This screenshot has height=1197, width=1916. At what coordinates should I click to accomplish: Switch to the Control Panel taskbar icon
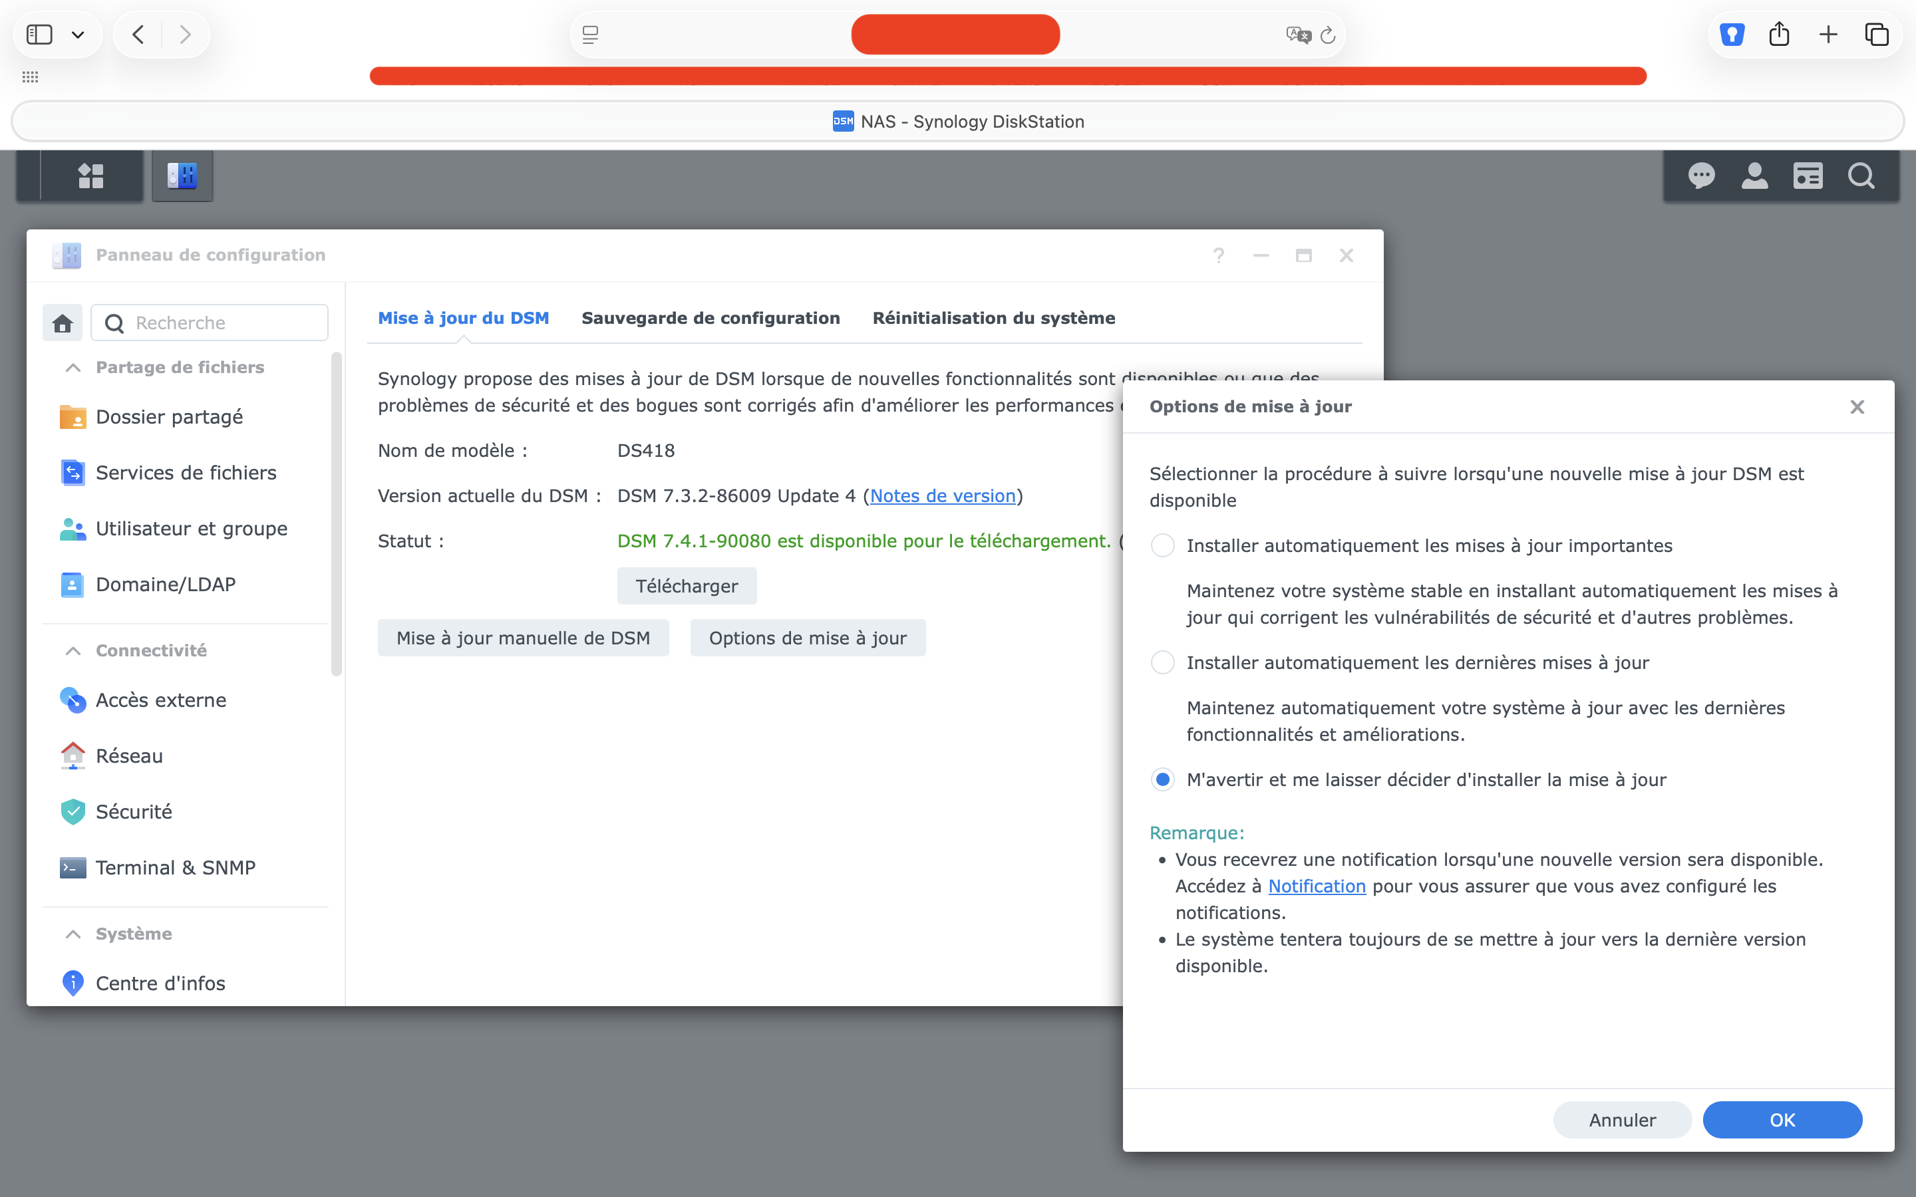[182, 176]
